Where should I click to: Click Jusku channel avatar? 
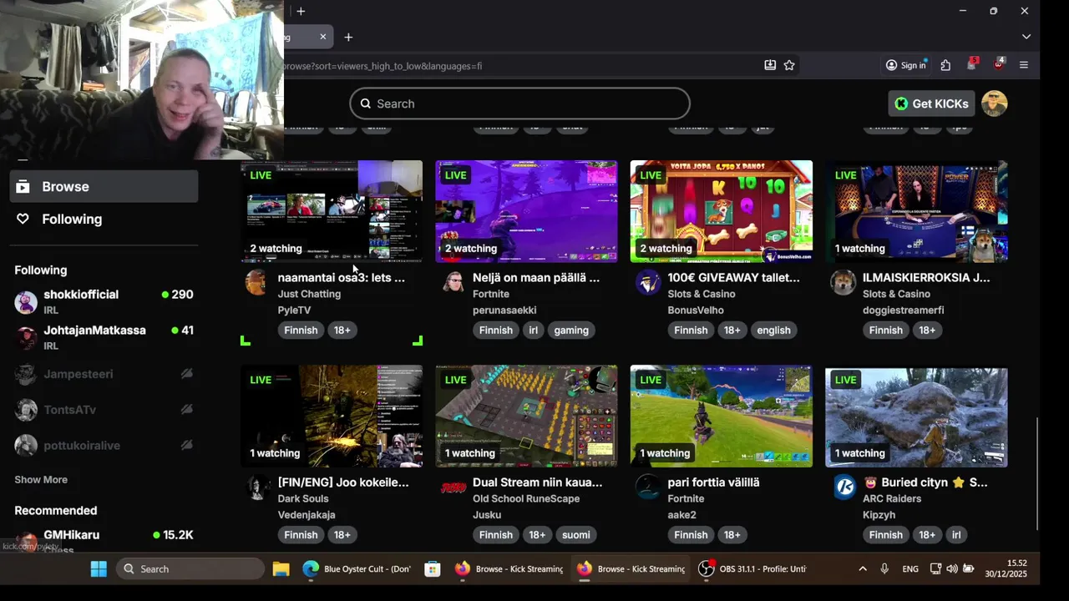[453, 487]
